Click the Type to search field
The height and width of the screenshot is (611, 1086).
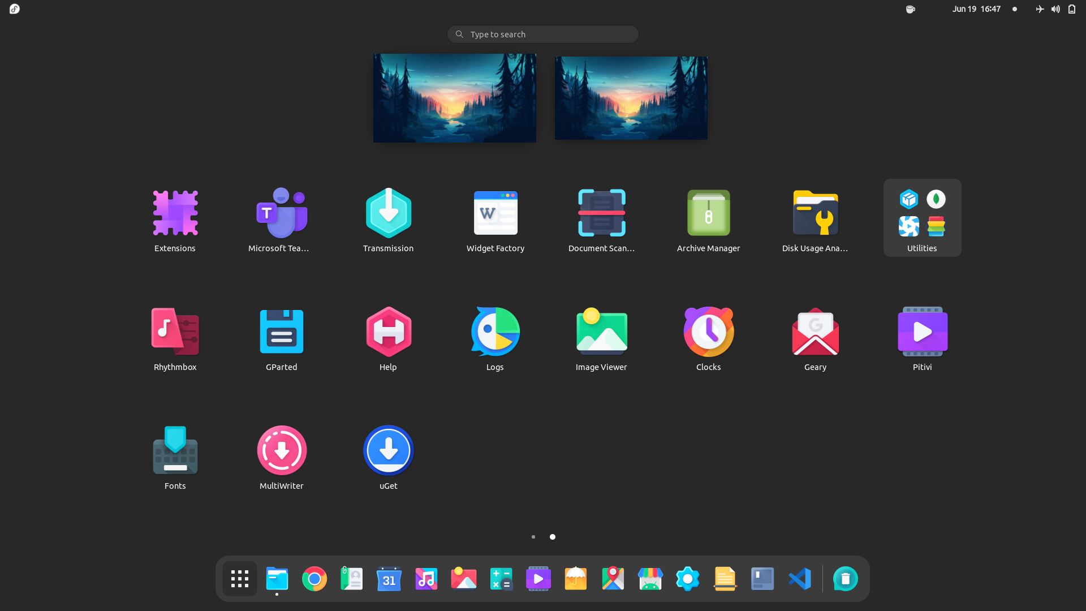pos(543,35)
